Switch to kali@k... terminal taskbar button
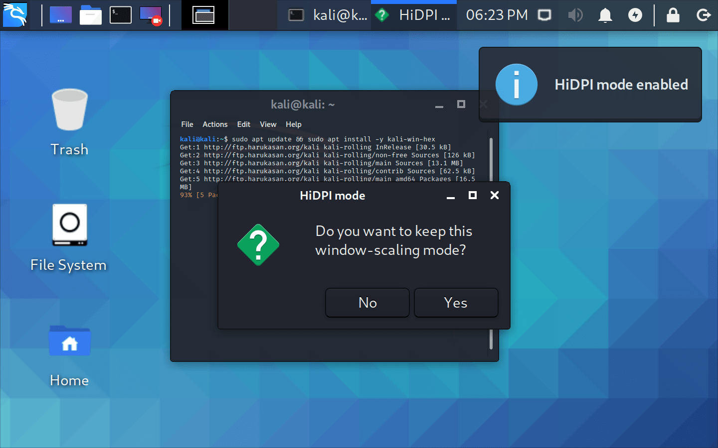The height and width of the screenshot is (448, 718). (x=328, y=15)
